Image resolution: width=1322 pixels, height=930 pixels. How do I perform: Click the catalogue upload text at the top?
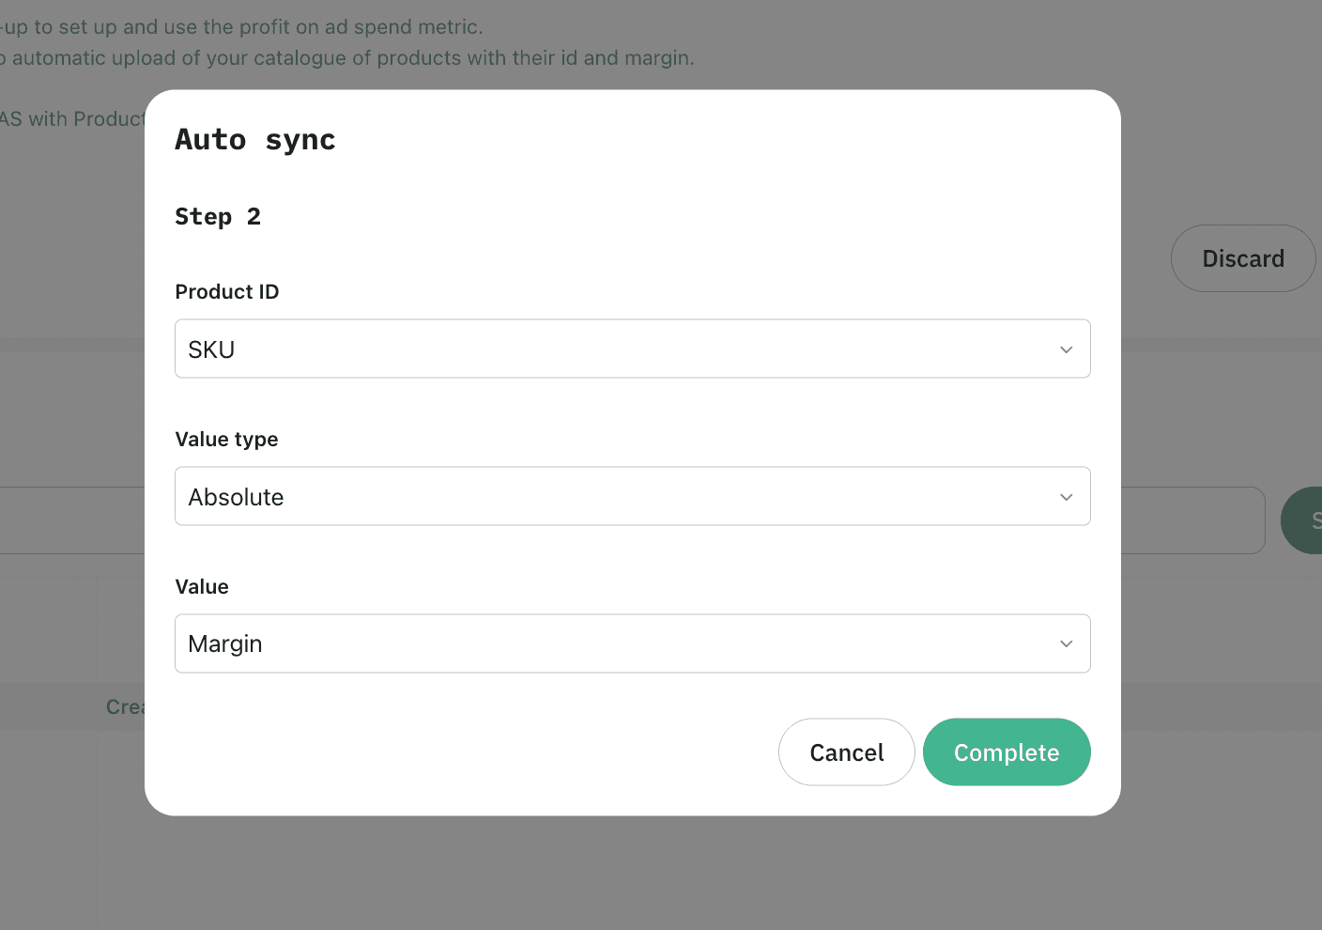click(347, 57)
